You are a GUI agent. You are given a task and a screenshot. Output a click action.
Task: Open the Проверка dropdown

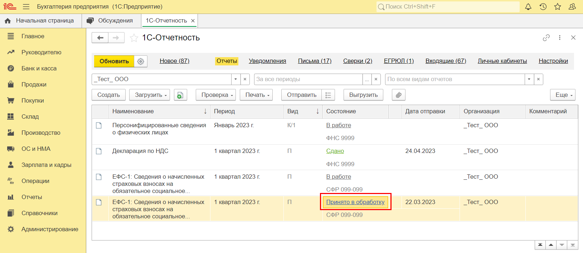(x=216, y=95)
